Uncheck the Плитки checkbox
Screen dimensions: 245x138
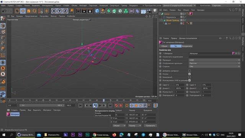coord(189,74)
